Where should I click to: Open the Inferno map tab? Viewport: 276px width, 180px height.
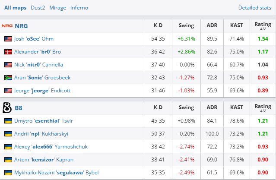click(x=79, y=8)
